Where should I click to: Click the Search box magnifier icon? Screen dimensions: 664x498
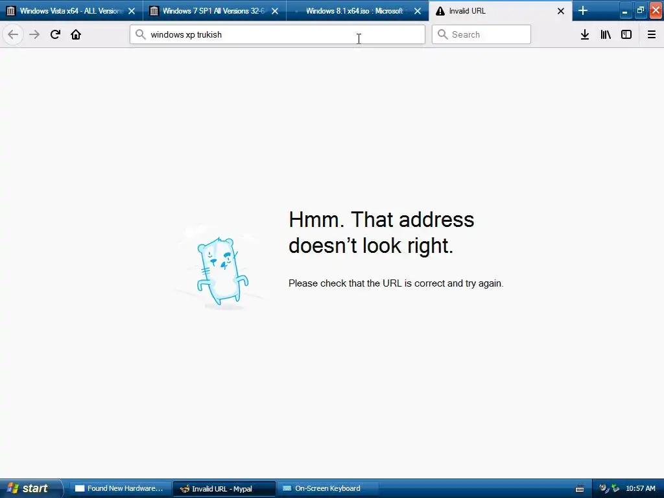442,34
